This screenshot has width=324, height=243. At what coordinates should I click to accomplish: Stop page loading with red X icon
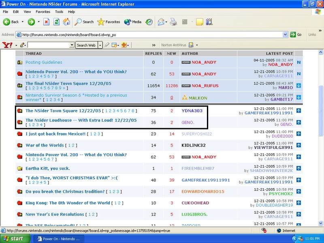[x=46, y=22]
